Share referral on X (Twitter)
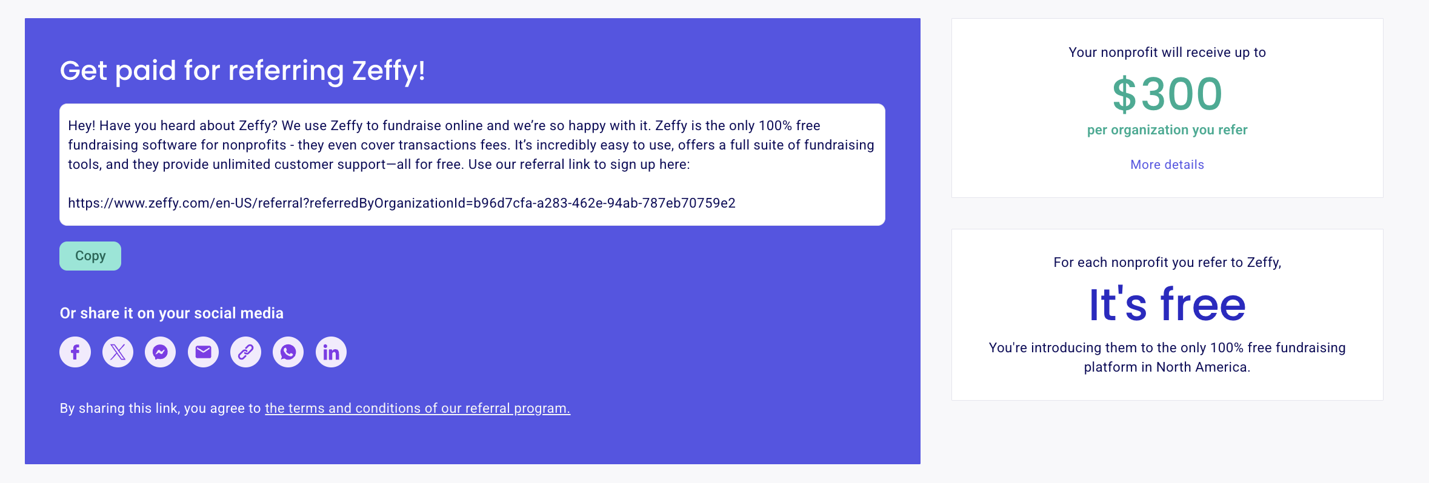The height and width of the screenshot is (483, 1429). coord(118,352)
